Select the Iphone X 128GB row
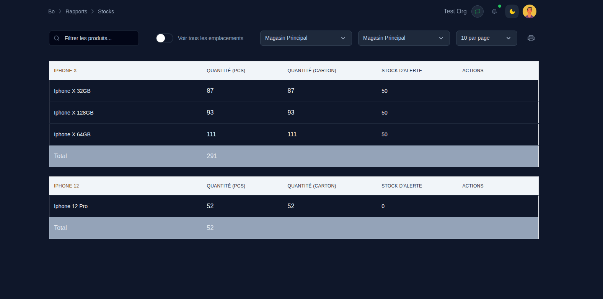603x299 pixels. tap(74, 113)
